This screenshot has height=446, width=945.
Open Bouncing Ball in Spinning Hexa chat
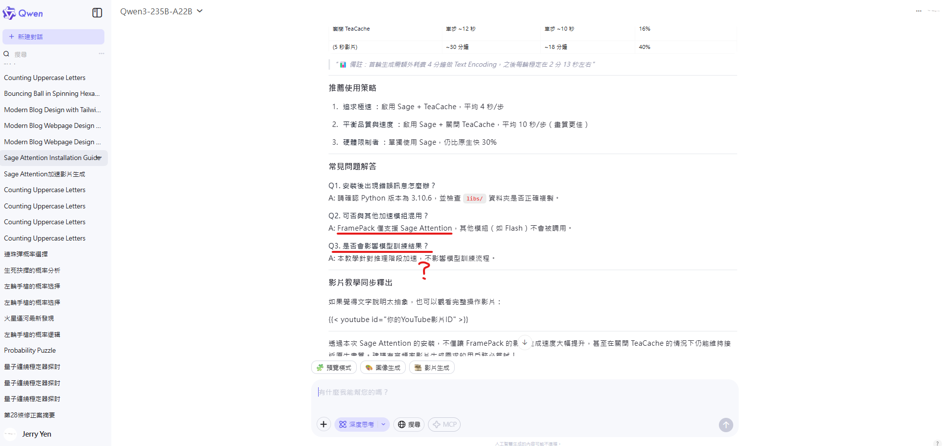coord(52,93)
